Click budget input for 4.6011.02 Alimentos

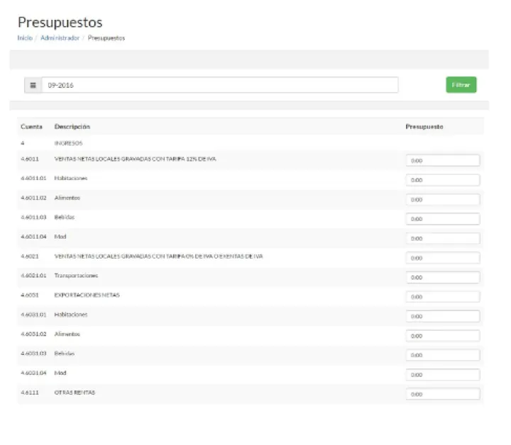(x=442, y=200)
